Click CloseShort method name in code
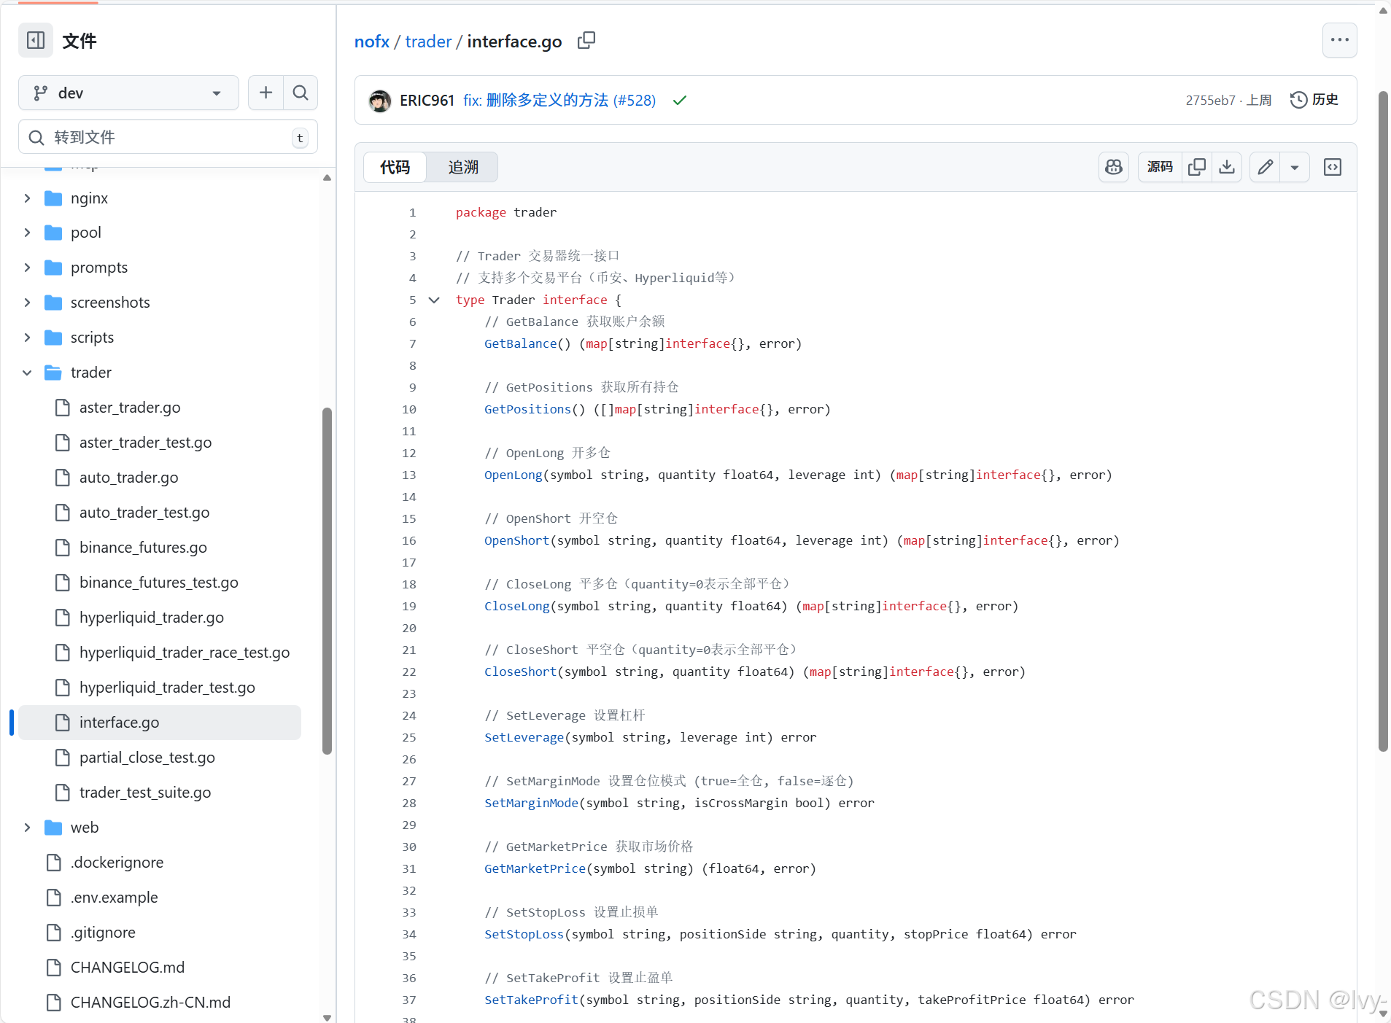The image size is (1391, 1023). click(x=520, y=672)
